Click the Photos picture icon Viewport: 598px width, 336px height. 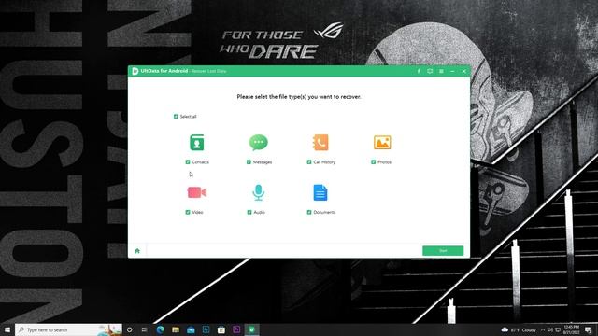point(382,143)
